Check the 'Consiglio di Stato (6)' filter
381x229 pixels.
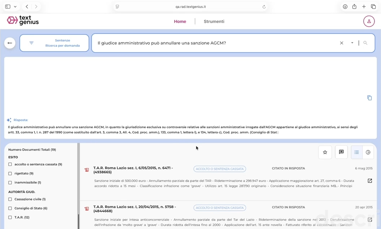[10, 208]
